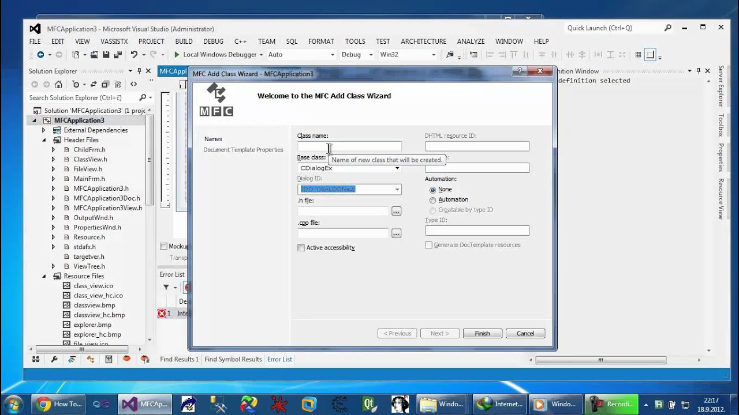Collapse the Header Files tree node
This screenshot has width=739, height=415.
click(43, 140)
